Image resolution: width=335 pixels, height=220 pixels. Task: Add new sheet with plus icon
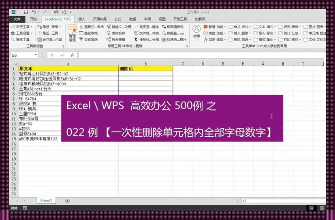(x=67, y=201)
